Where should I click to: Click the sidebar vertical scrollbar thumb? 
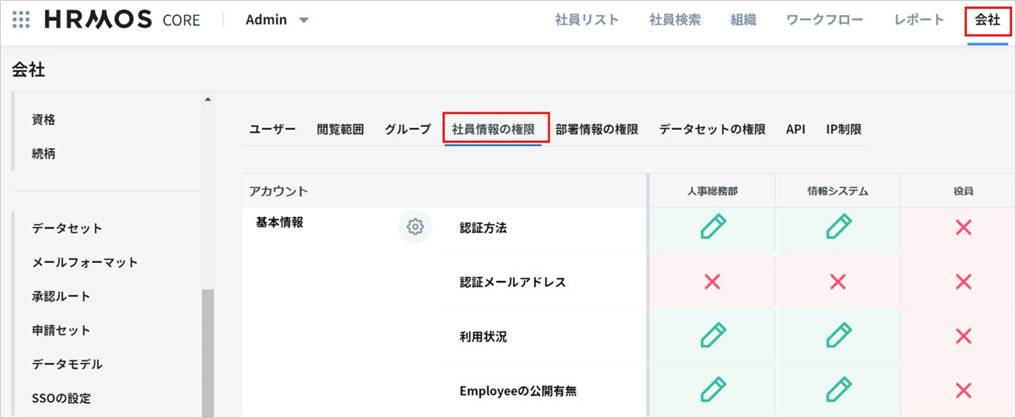pyautogui.click(x=208, y=348)
